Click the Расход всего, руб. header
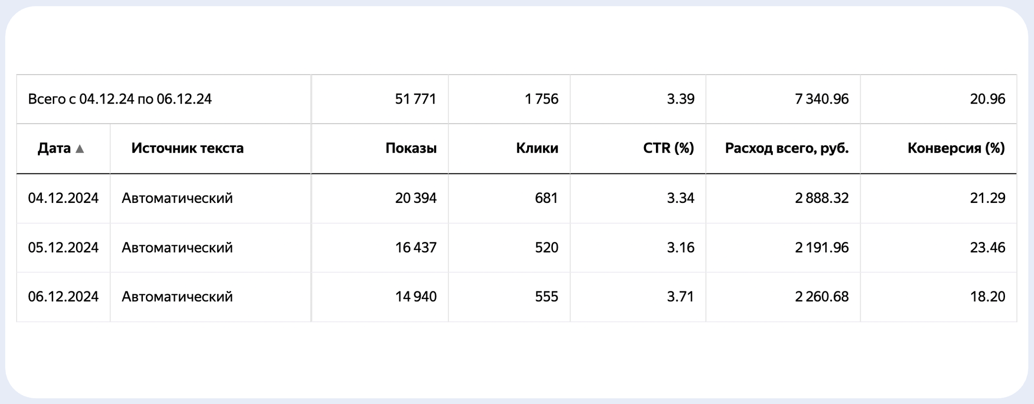 [x=787, y=148]
